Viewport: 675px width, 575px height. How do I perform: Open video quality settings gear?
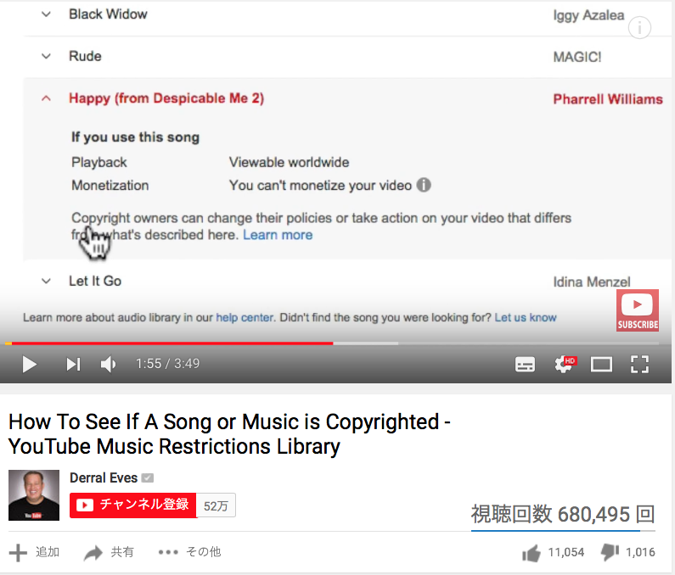(565, 365)
